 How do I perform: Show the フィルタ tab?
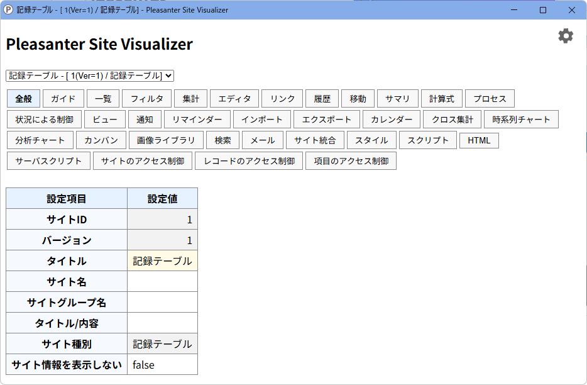click(x=147, y=99)
